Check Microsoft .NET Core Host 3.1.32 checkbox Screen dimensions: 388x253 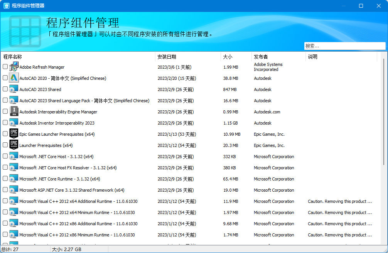[5, 156]
